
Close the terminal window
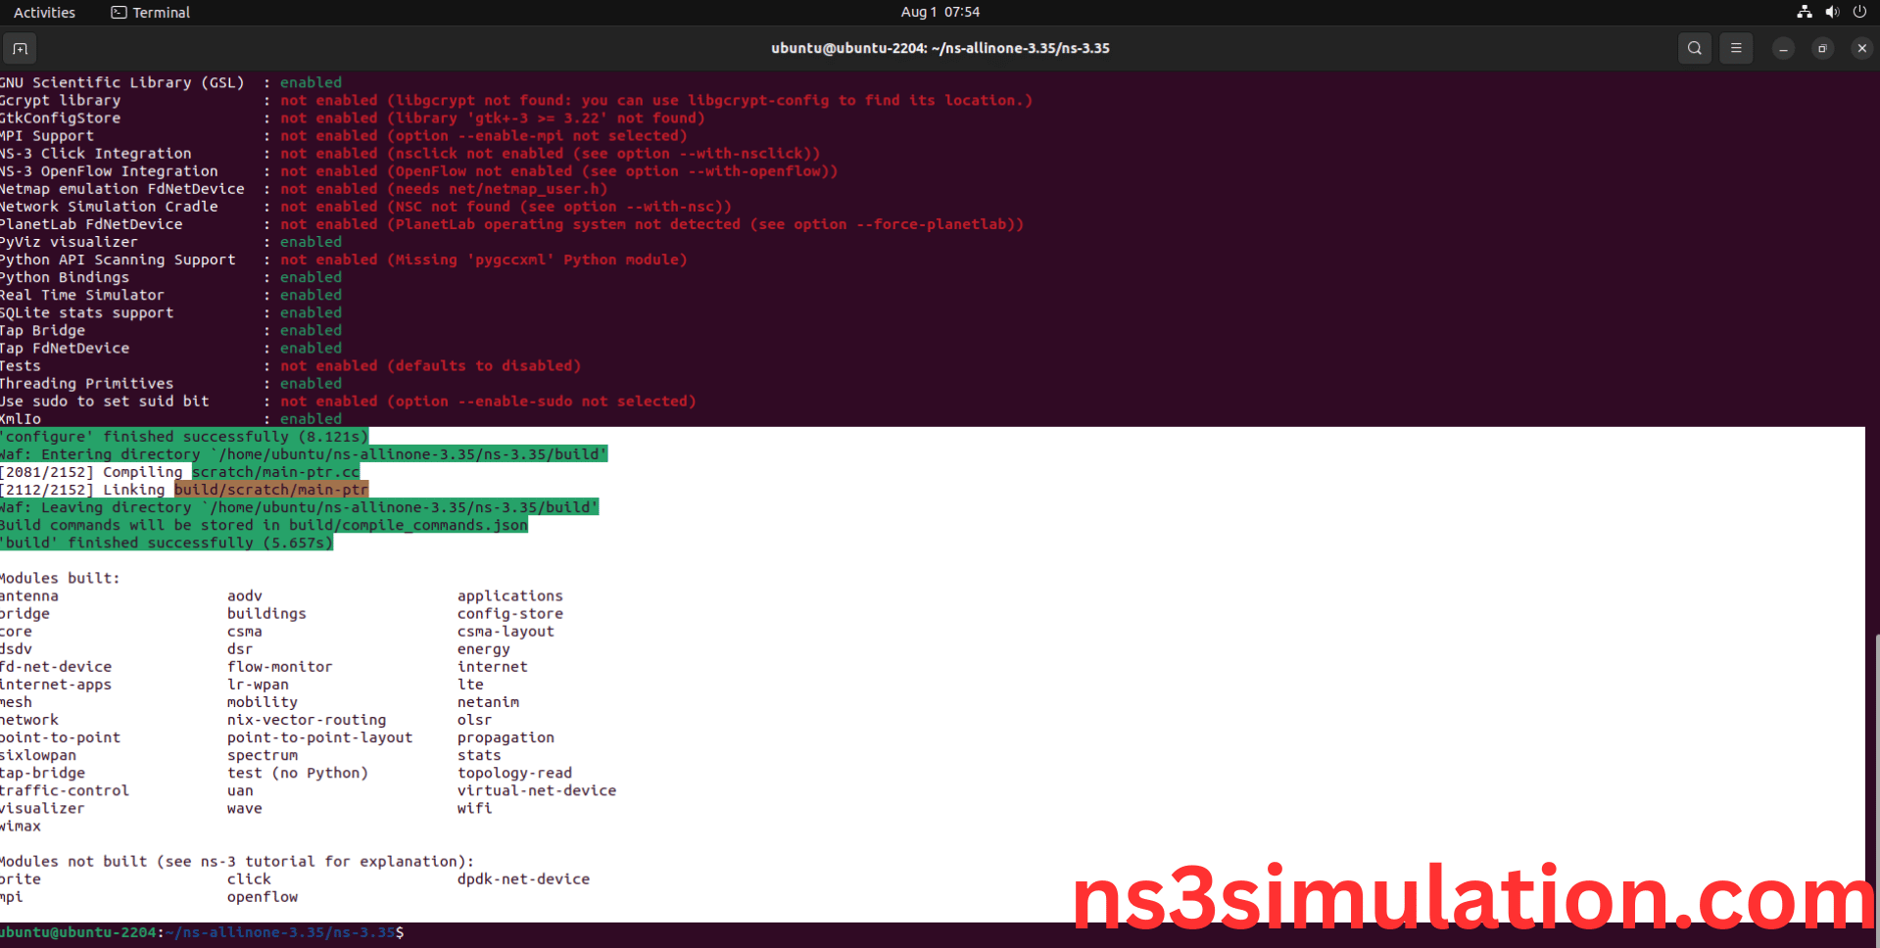1861,48
